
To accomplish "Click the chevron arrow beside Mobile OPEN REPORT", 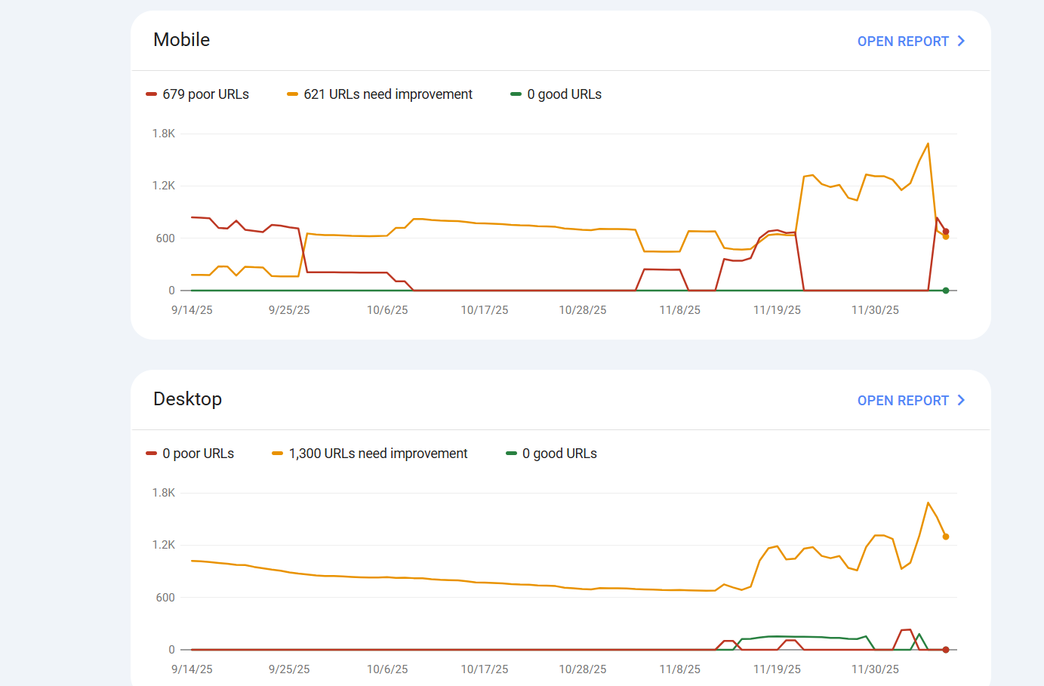I will [x=960, y=41].
